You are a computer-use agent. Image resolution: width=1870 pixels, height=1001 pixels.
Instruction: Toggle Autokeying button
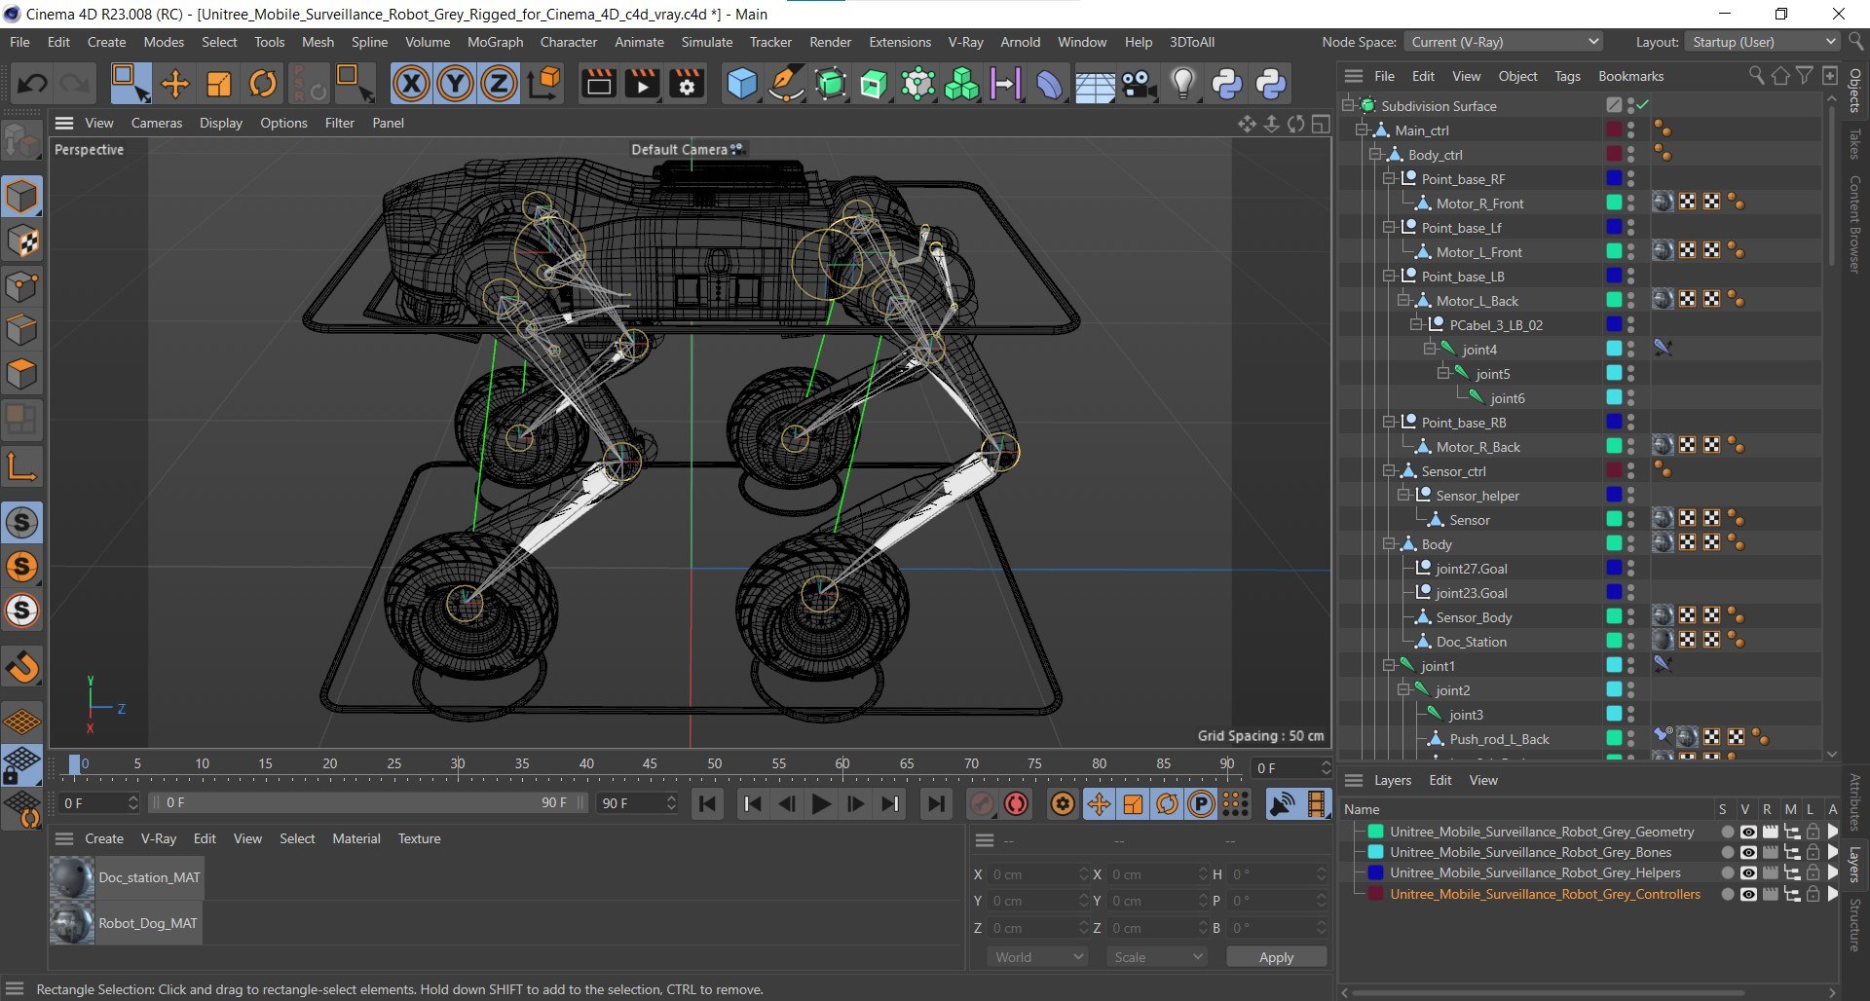pyautogui.click(x=1016, y=803)
